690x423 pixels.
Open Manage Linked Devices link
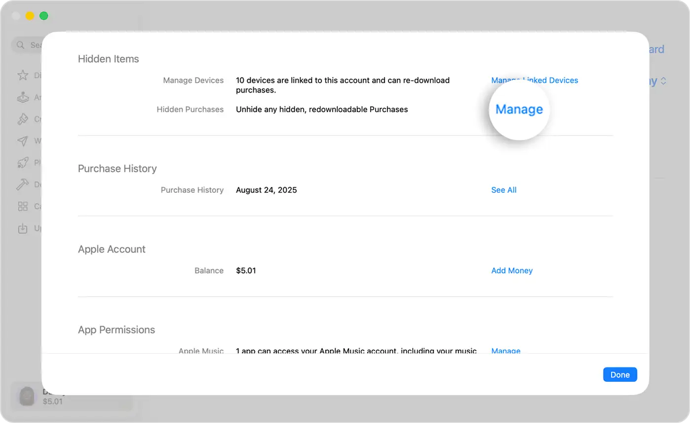click(534, 80)
